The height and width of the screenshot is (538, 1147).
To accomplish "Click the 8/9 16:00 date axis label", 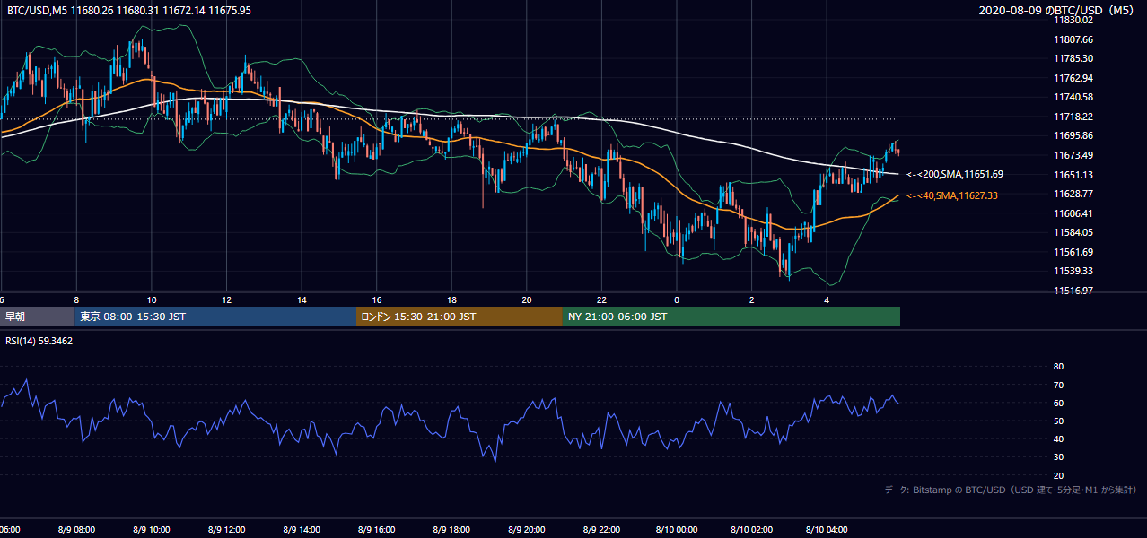I will [x=376, y=530].
